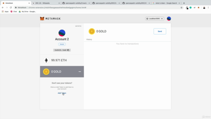This screenshot has height=119, width=211.
Task: Switch to the what is token Google Search tab
Action: point(166,3)
